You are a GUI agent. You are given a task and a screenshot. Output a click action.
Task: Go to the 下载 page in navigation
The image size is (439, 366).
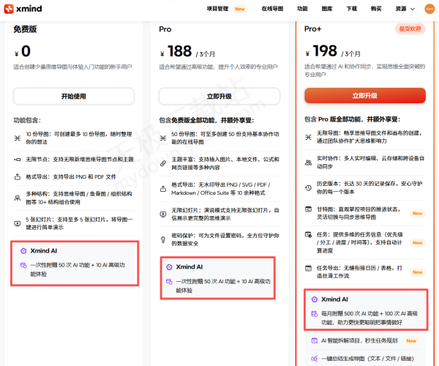tap(352, 9)
